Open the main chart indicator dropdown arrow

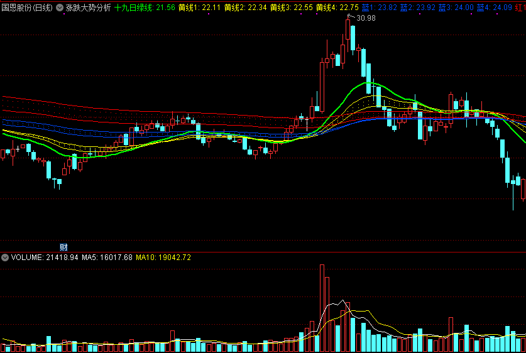point(60,8)
